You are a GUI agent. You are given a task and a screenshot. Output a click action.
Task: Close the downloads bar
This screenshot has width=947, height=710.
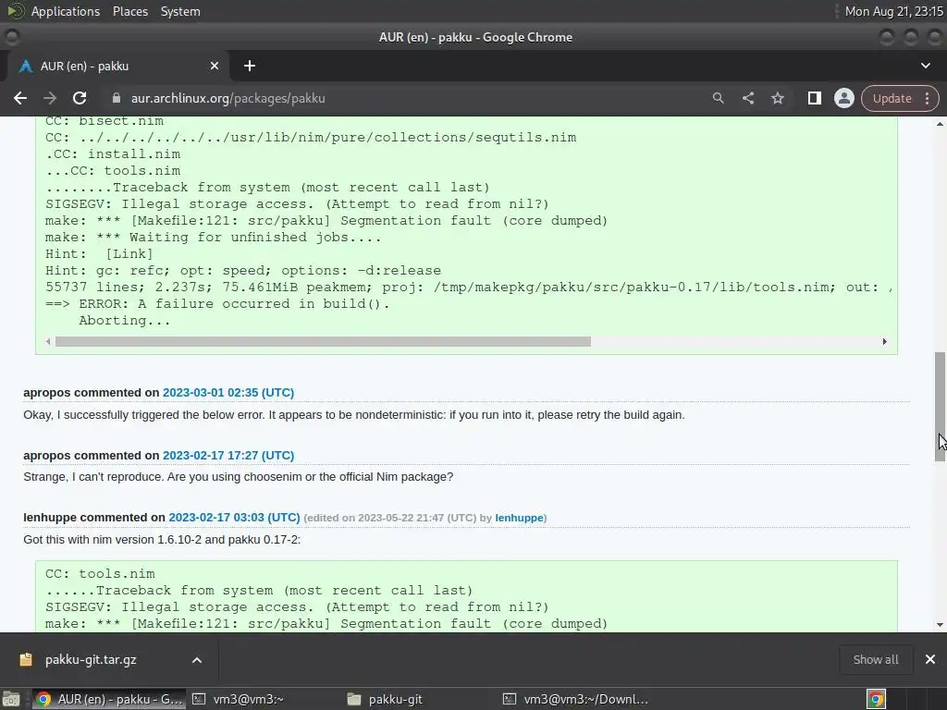930,659
